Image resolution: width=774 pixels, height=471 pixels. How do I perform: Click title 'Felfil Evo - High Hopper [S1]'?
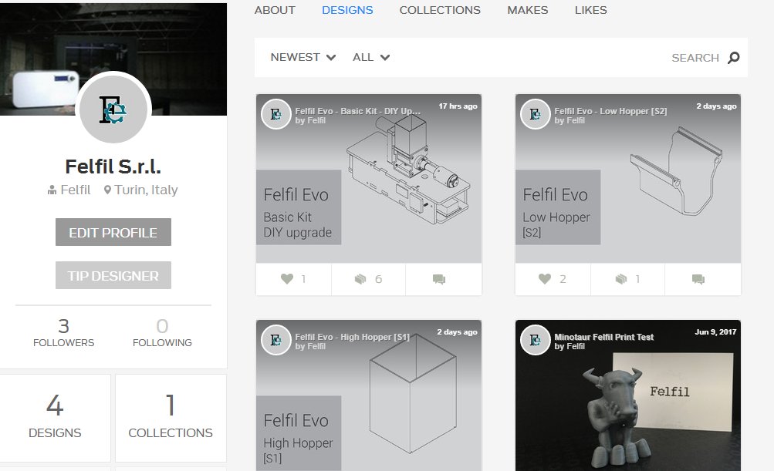[353, 337]
